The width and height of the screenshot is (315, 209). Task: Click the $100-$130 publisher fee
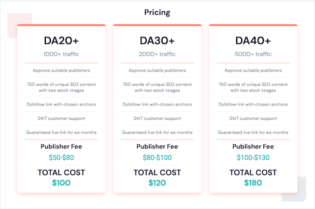(x=253, y=158)
